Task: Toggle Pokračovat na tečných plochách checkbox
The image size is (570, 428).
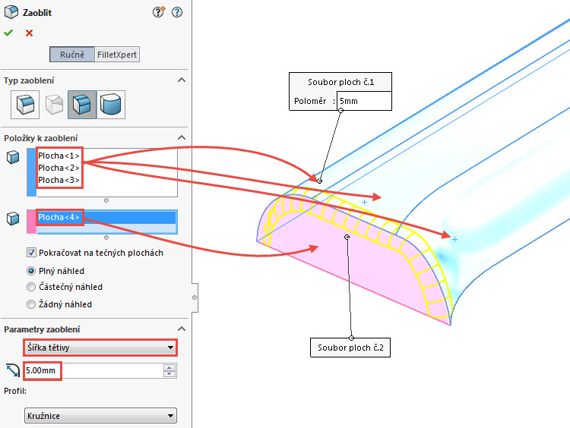Action: pyautogui.click(x=31, y=252)
